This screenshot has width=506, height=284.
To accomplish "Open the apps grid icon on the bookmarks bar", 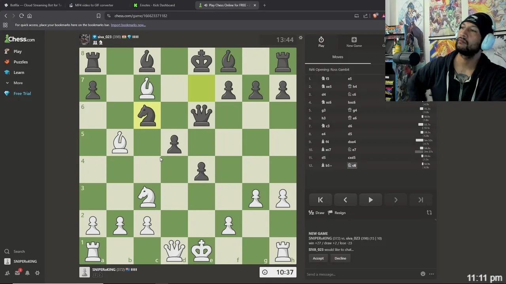I will click(5, 25).
